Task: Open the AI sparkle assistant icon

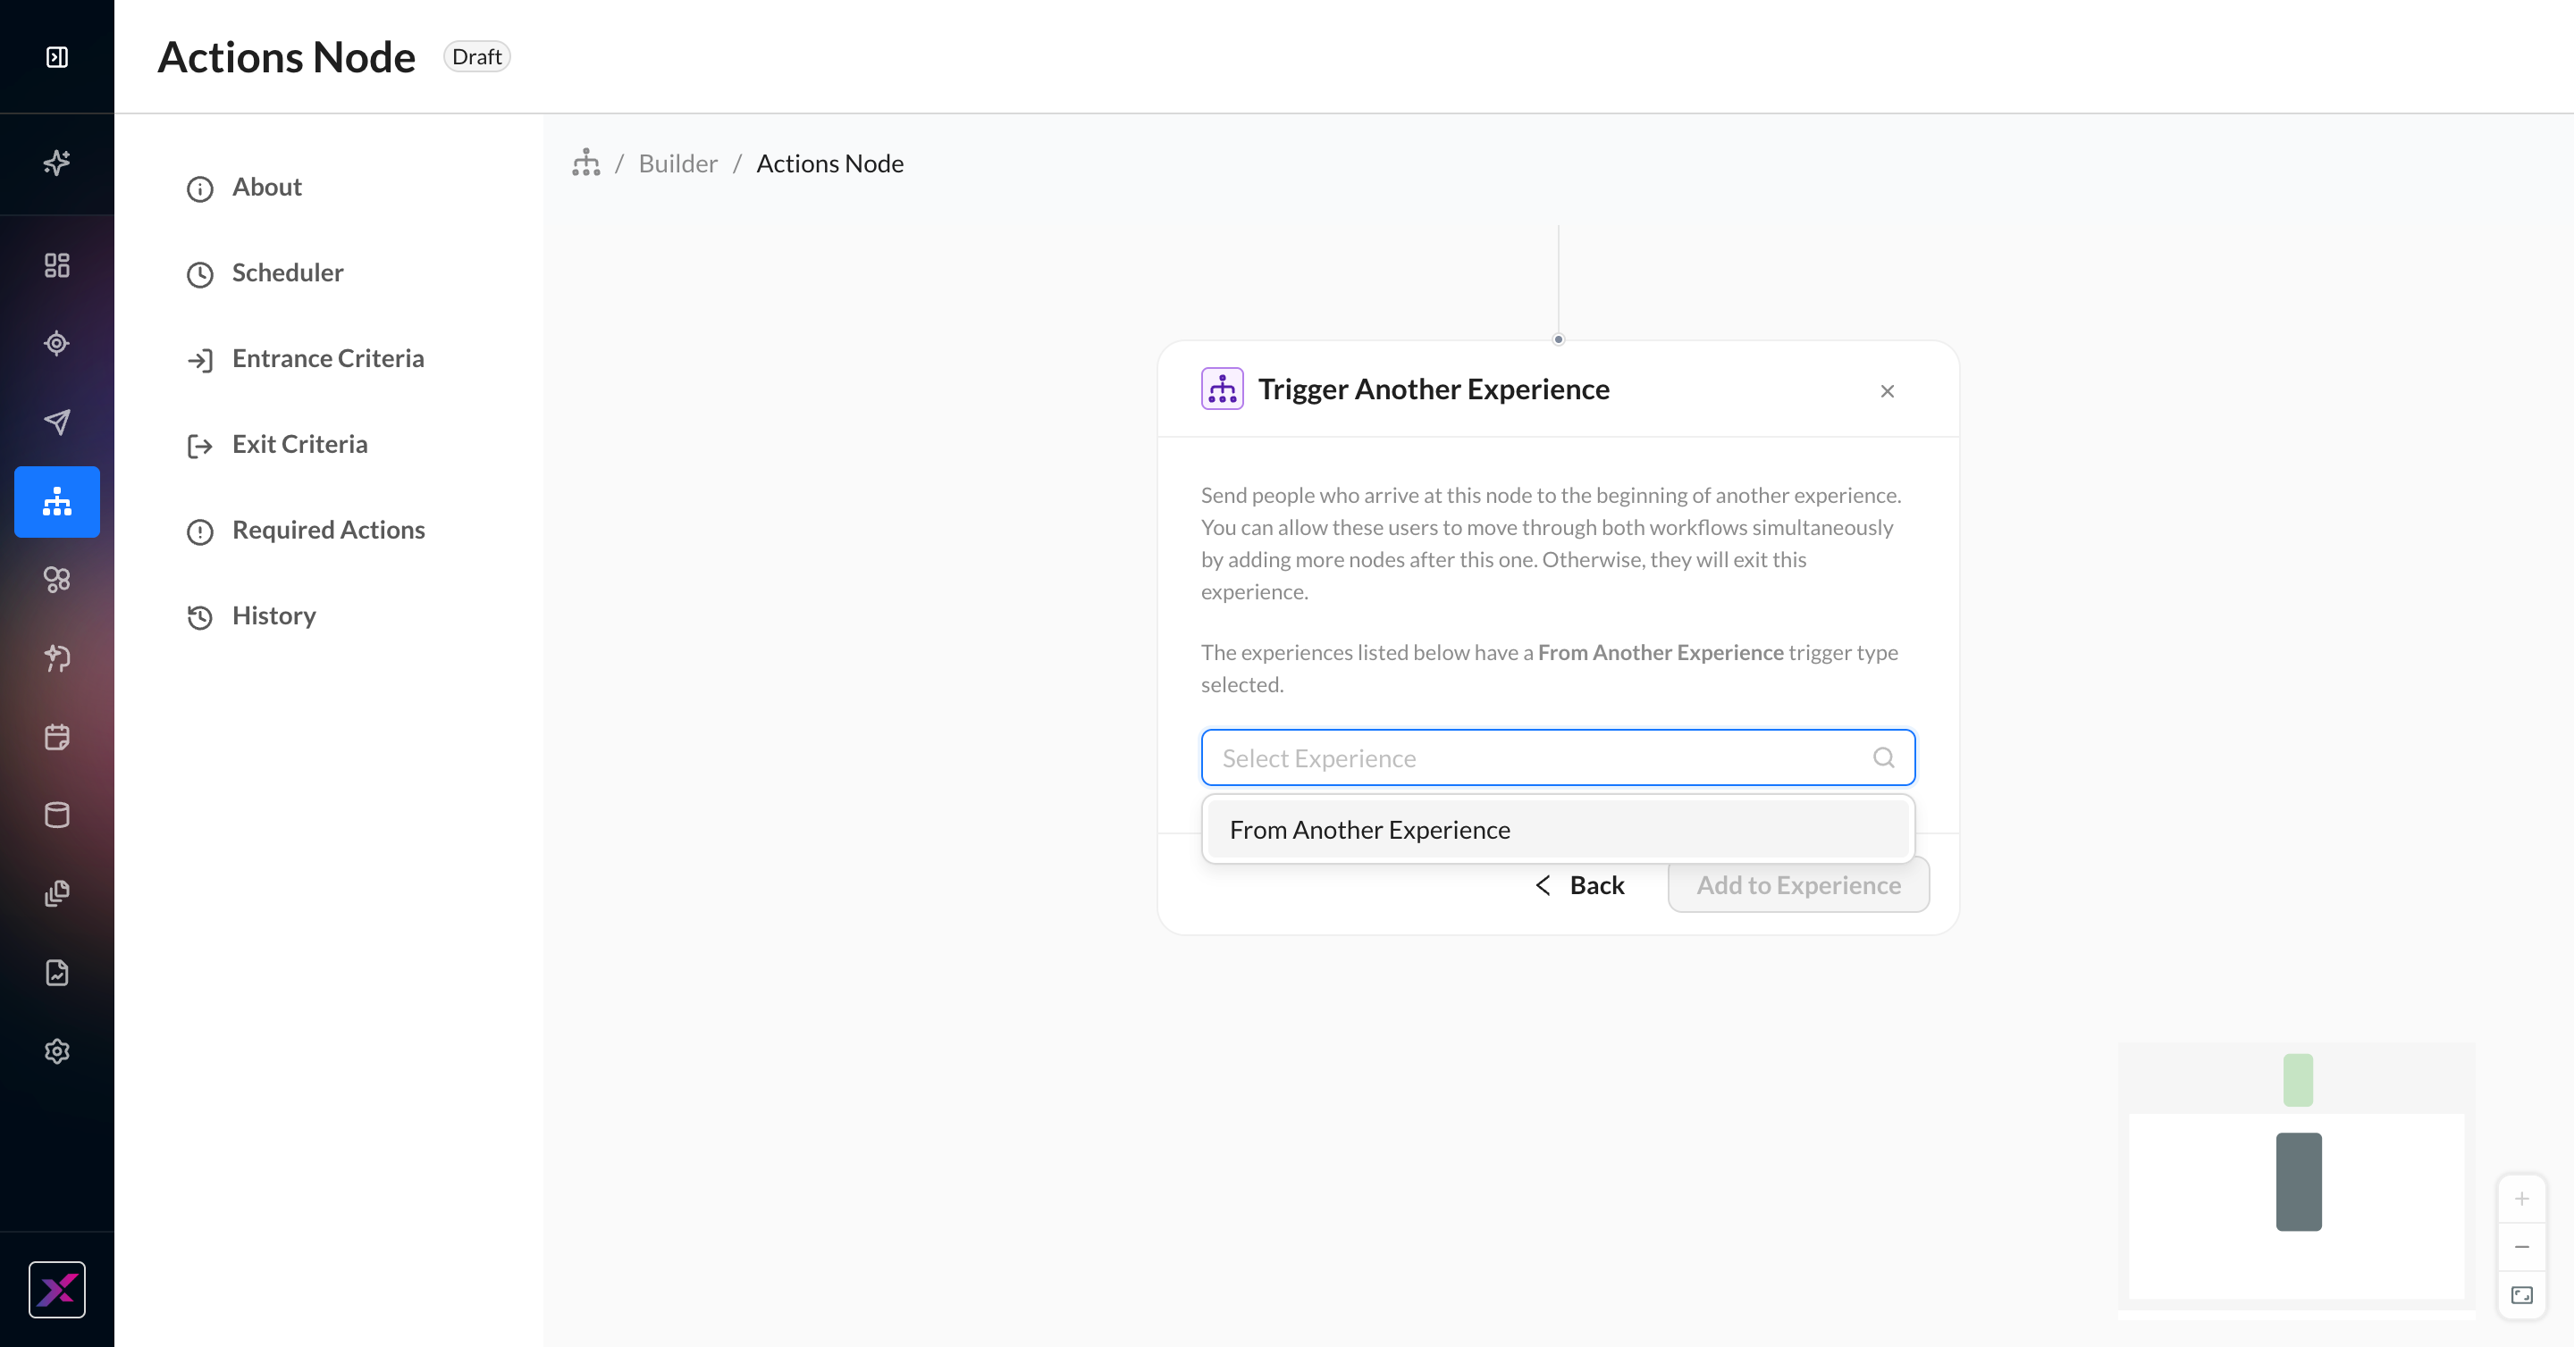Action: tap(57, 162)
